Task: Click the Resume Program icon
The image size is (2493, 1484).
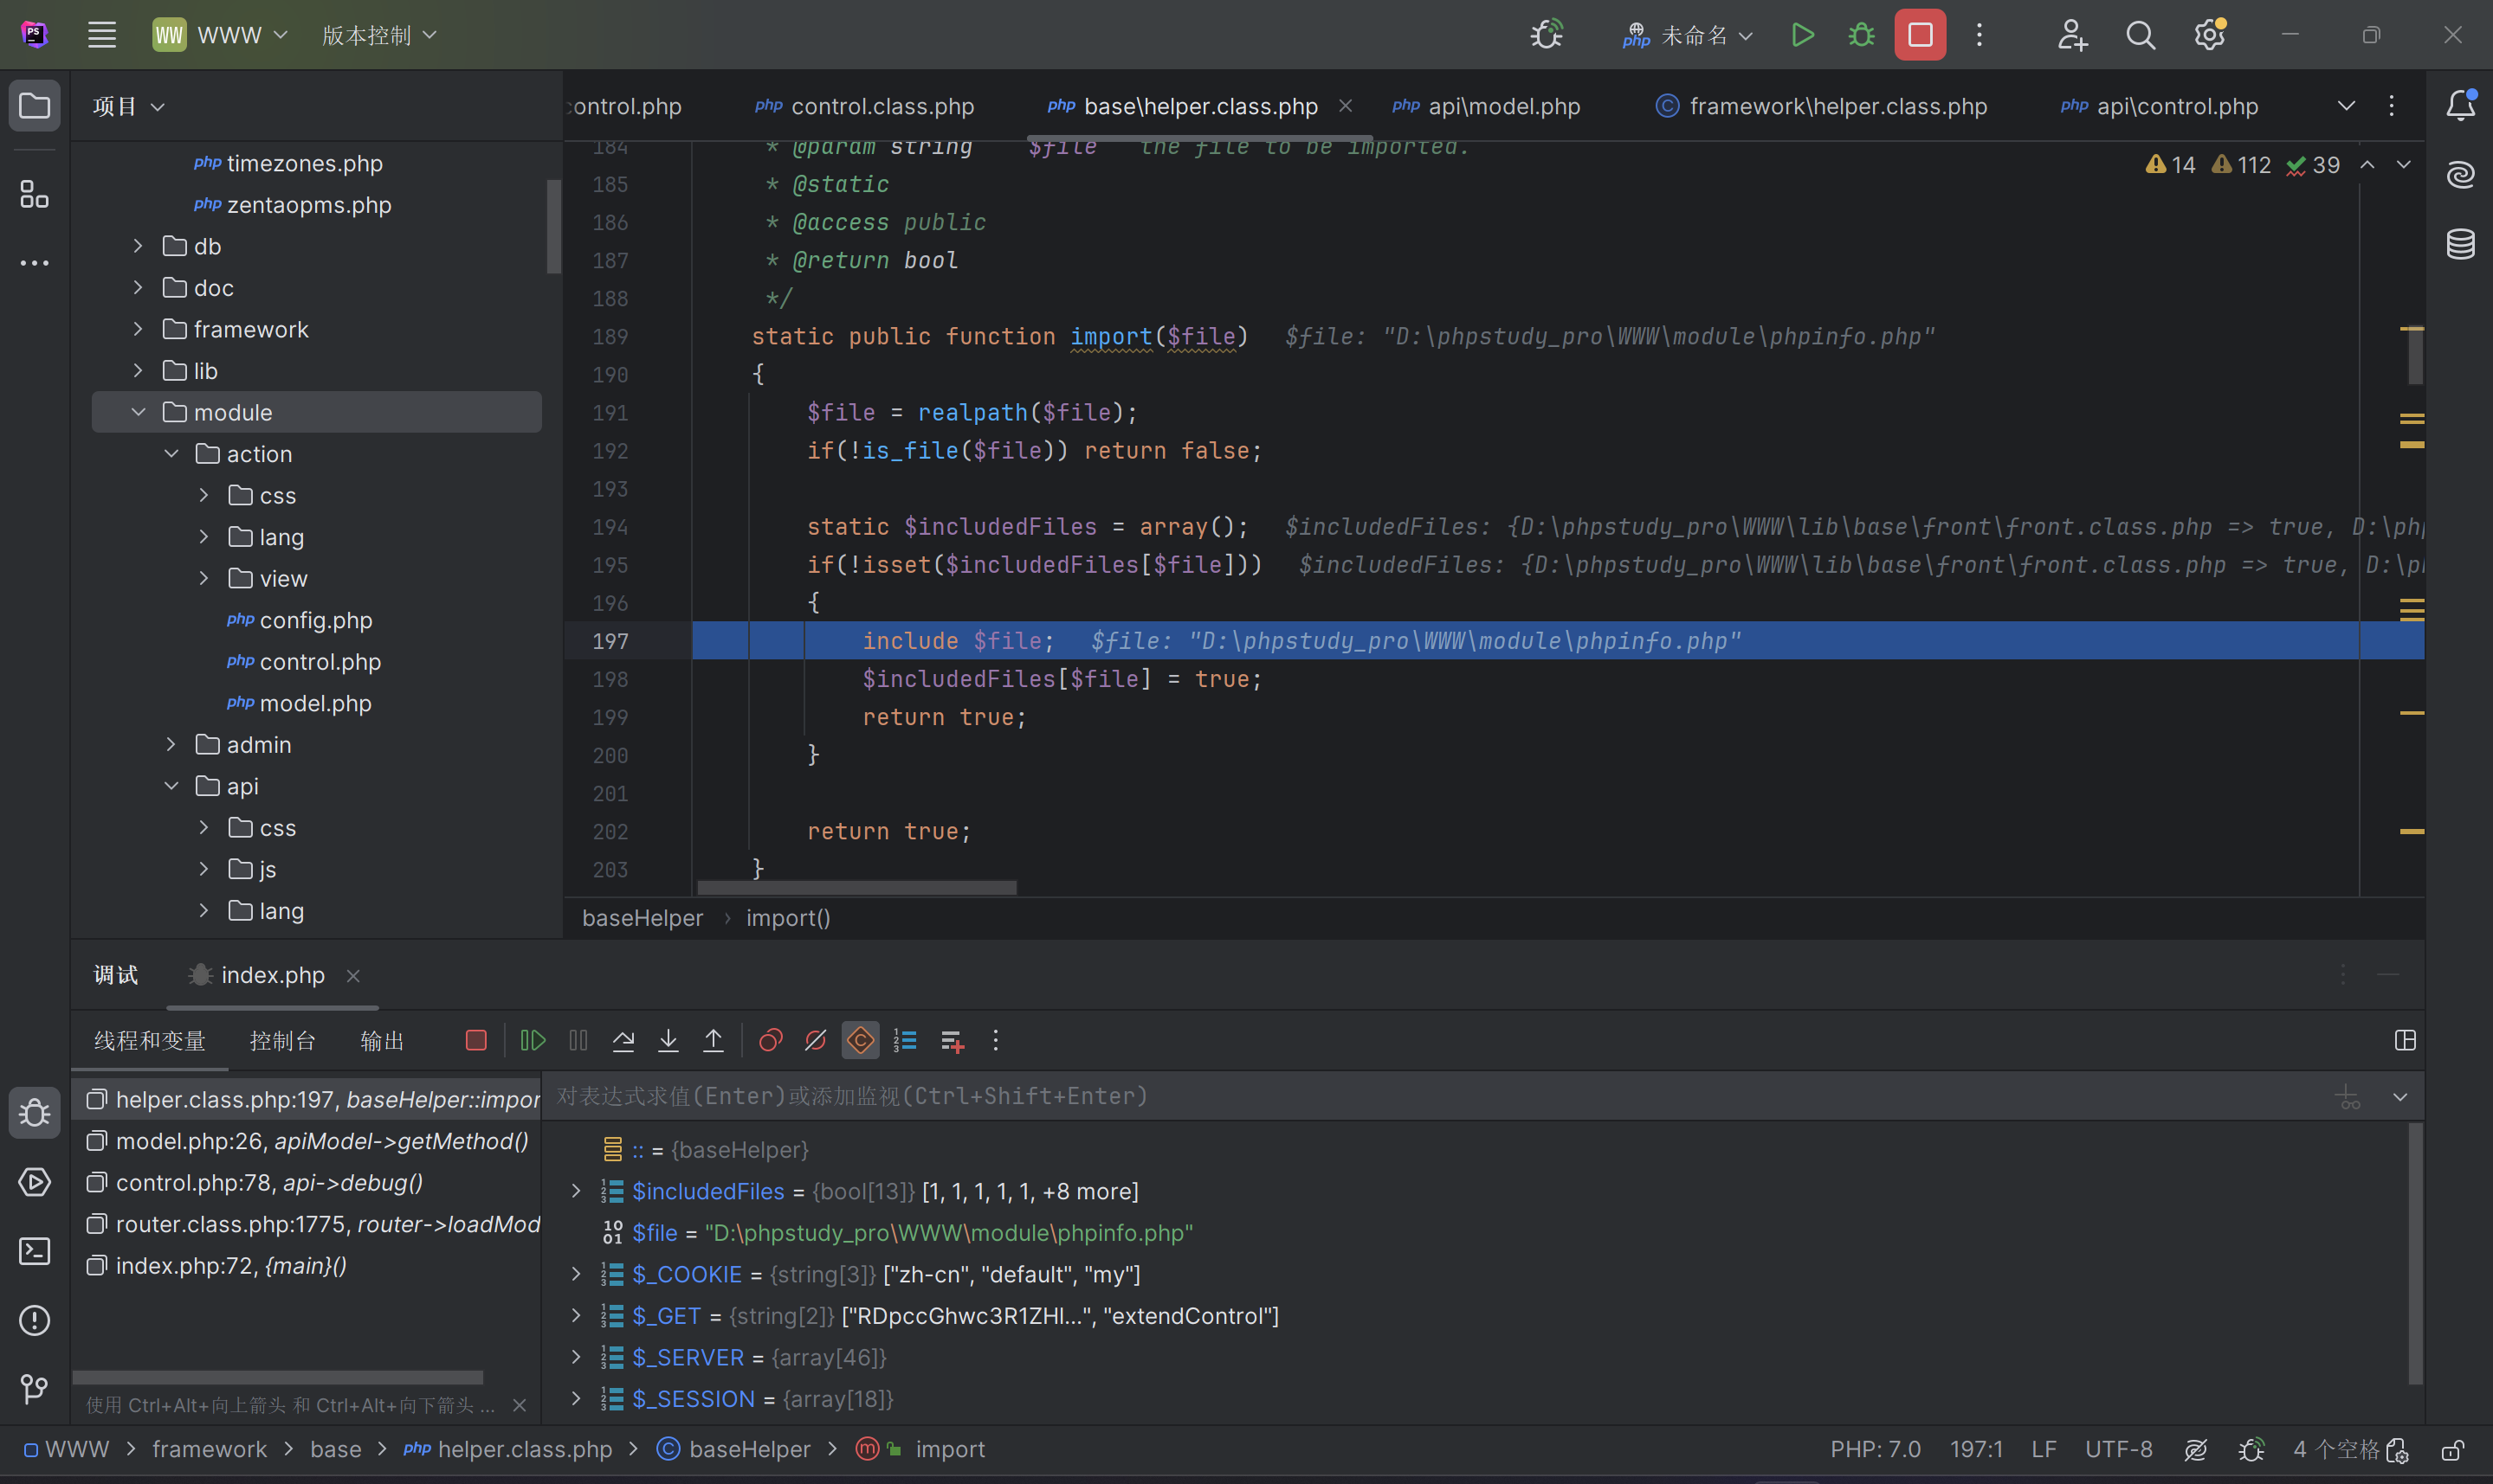Action: pyautogui.click(x=533, y=1041)
